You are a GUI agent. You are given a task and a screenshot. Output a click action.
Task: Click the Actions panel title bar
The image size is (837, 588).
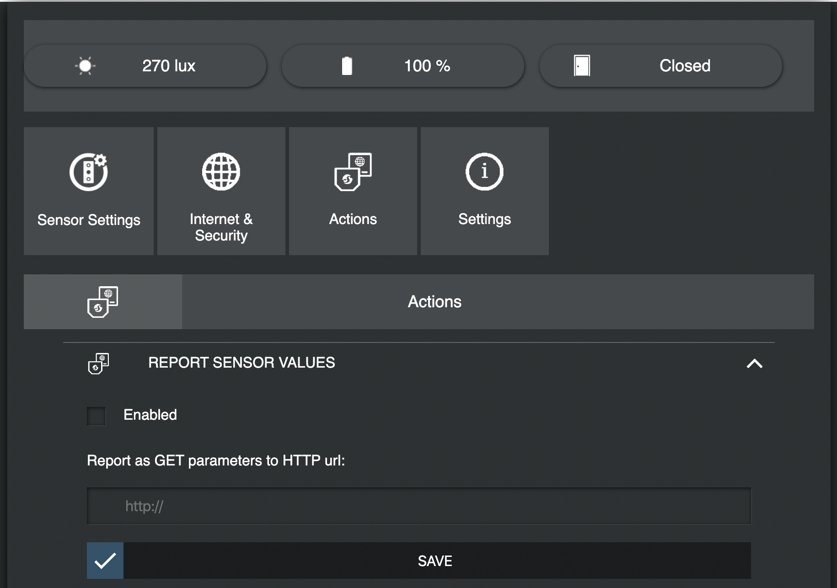435,302
